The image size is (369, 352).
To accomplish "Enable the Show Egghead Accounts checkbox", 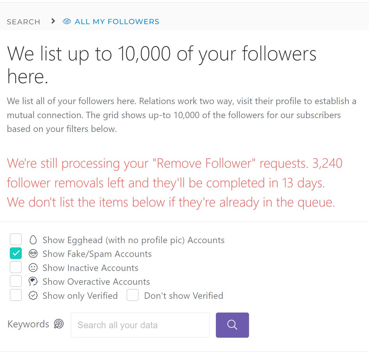I will 16,239.
